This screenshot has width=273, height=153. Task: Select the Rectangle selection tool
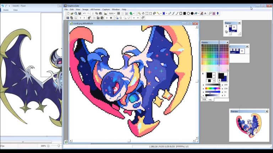(147, 13)
